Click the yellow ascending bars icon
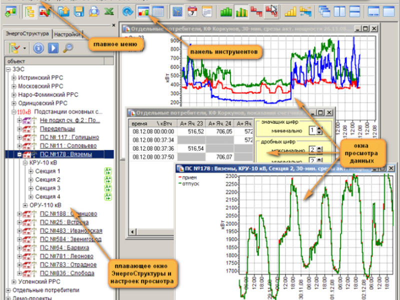 point(290,11)
